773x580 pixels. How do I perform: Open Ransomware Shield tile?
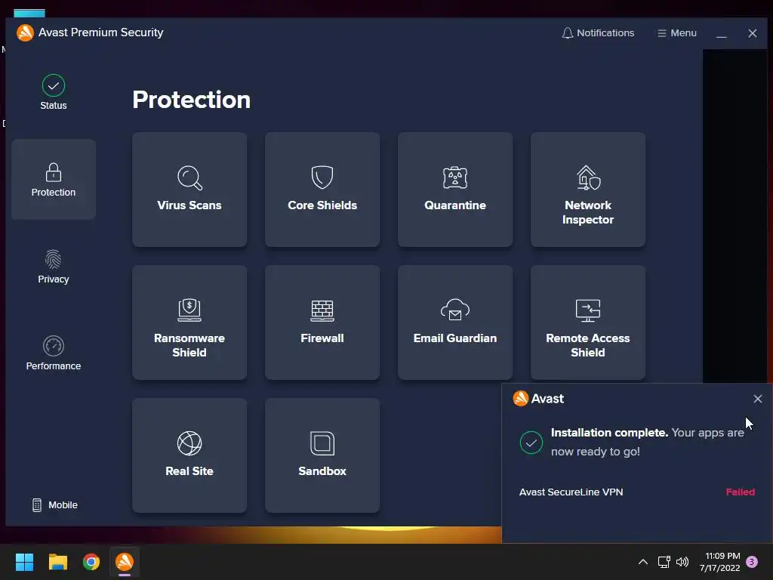[189, 322]
